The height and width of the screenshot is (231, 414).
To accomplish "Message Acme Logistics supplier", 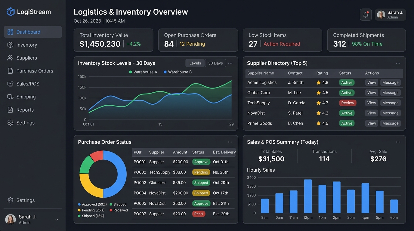I will coord(390,82).
